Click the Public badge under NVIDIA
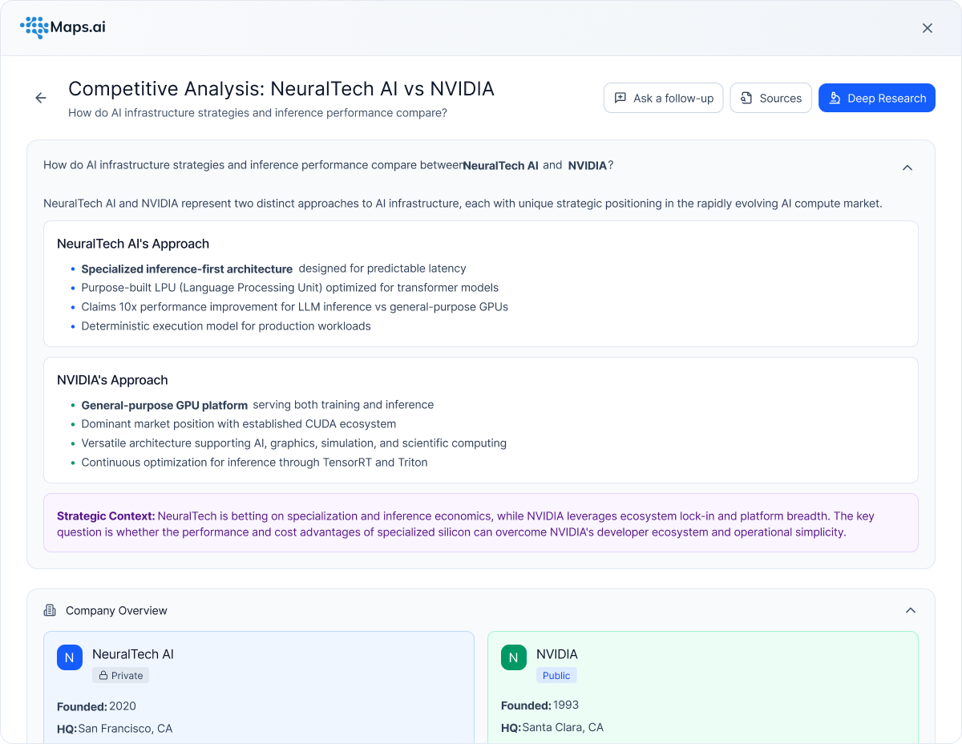Image resolution: width=962 pixels, height=744 pixels. click(x=556, y=675)
